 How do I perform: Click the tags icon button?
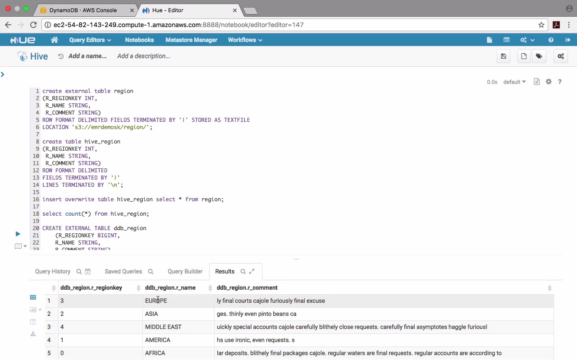539,56
